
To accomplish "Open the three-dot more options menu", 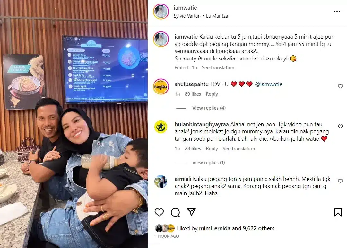I will click(337, 12).
